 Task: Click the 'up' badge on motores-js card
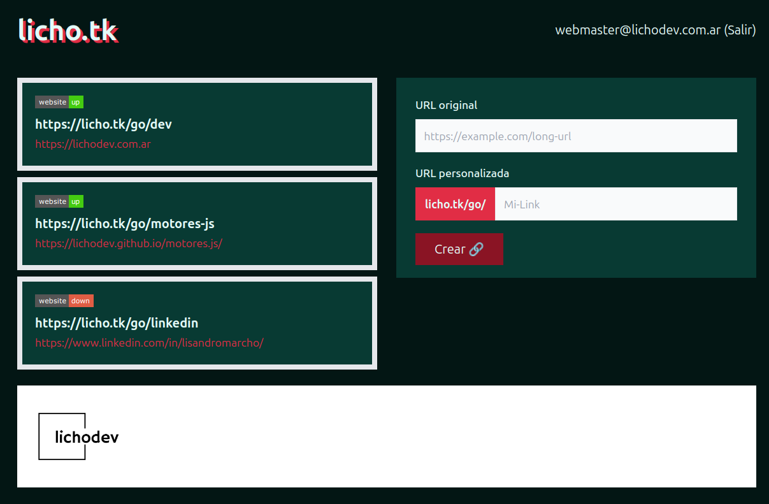click(76, 201)
